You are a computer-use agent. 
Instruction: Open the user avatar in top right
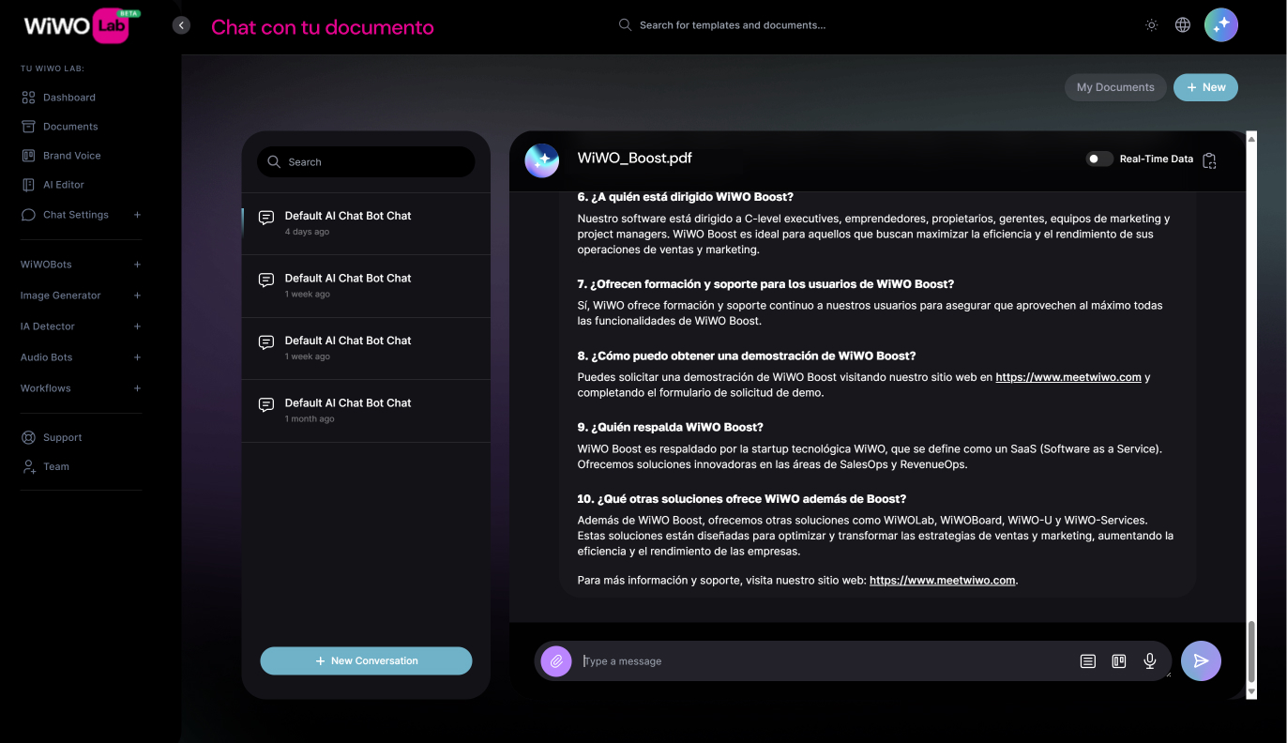tap(1220, 25)
